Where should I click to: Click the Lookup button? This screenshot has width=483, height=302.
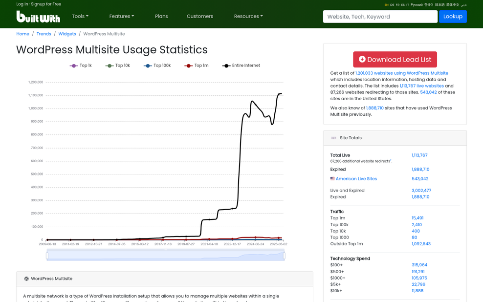point(453,17)
